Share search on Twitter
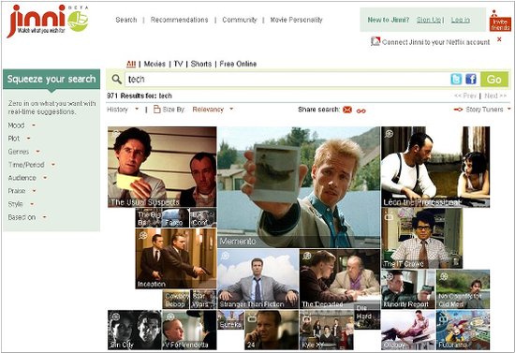515x353 pixels. pos(456,80)
